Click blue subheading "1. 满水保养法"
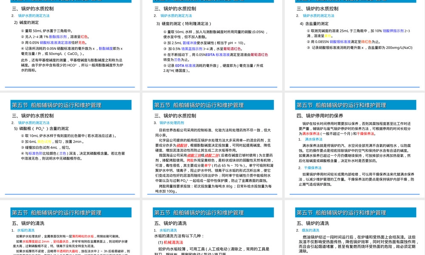 310,139
